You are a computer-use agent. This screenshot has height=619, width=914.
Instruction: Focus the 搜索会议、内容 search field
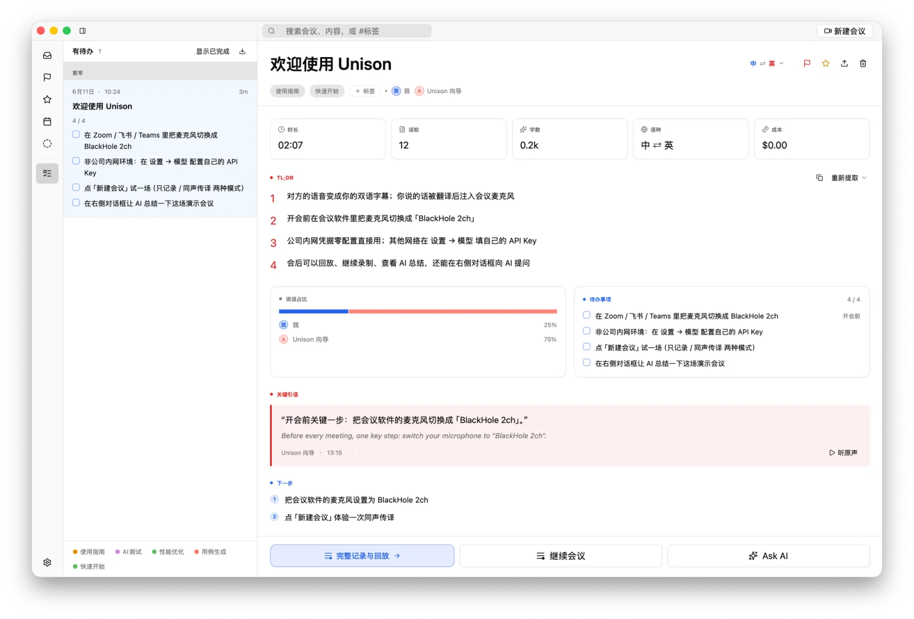[x=347, y=31]
